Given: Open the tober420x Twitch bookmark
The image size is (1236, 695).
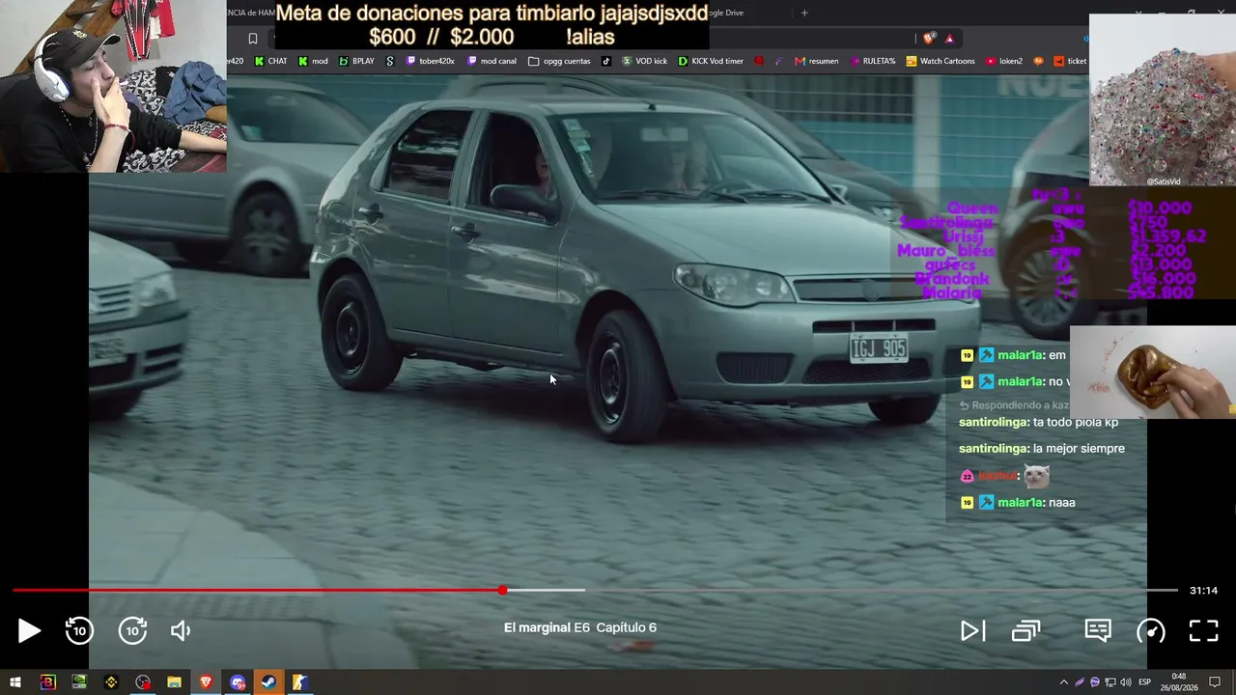Looking at the screenshot, I should click(430, 61).
